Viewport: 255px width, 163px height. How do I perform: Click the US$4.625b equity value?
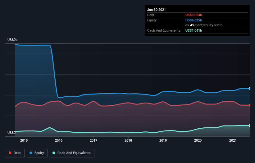(194, 20)
